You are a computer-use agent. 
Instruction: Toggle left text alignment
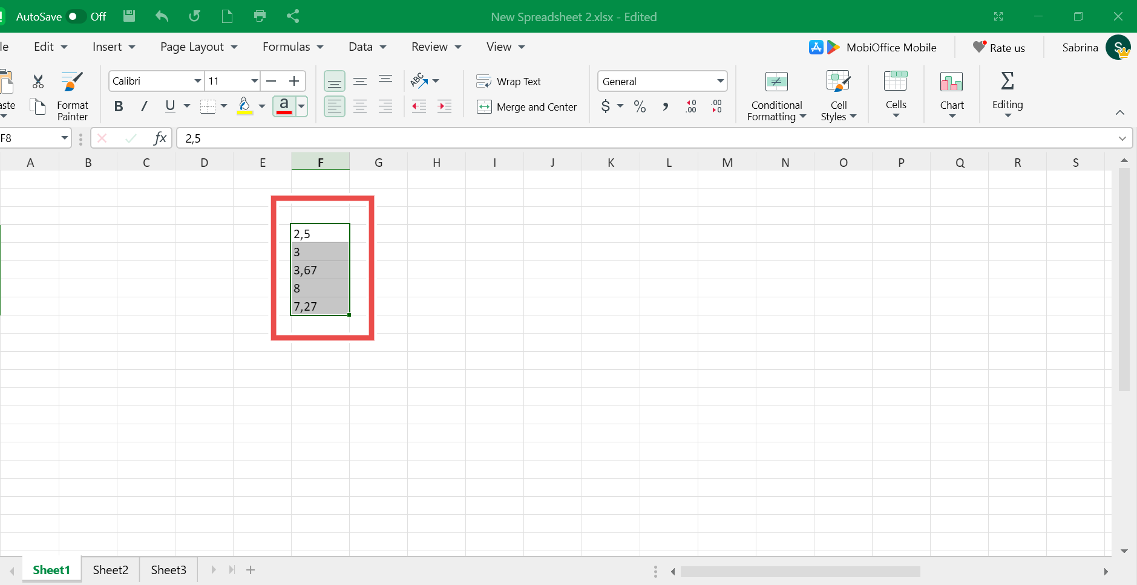(335, 106)
